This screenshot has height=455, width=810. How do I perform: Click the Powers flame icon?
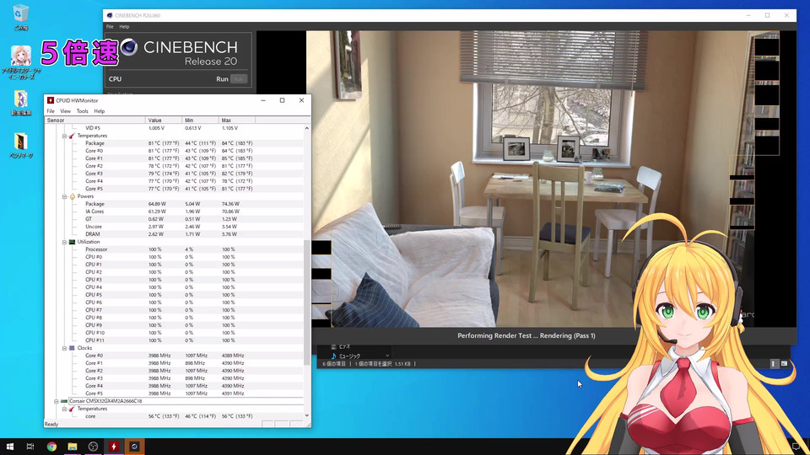click(73, 196)
